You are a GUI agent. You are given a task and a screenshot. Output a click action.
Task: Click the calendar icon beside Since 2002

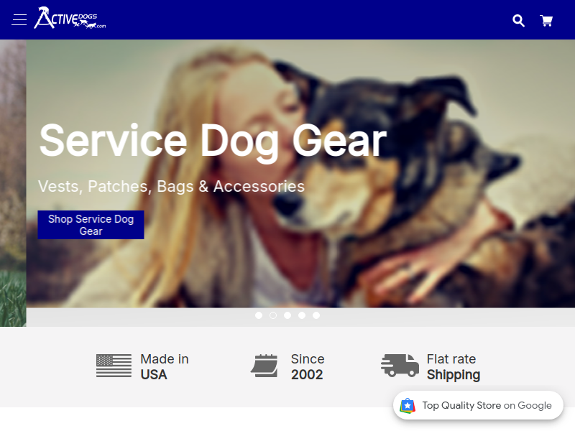pyautogui.click(x=264, y=366)
